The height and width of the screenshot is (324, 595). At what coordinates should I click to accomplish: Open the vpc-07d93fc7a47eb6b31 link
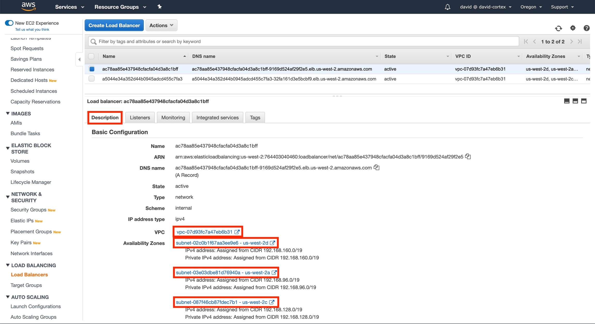pos(205,232)
